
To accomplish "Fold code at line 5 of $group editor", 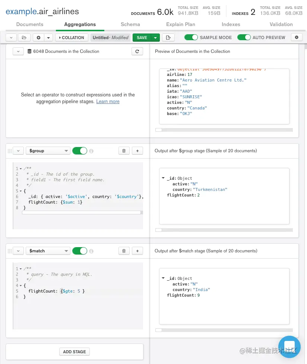I will pyautogui.click(x=21, y=191).
